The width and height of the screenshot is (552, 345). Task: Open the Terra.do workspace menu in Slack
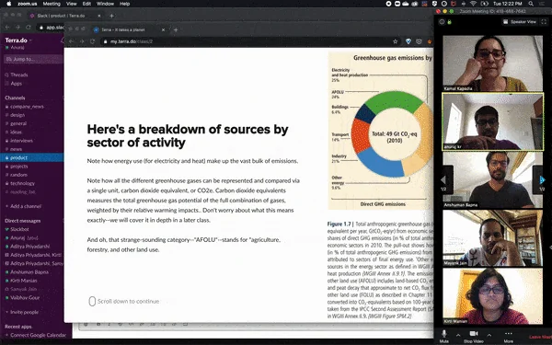tap(18, 40)
